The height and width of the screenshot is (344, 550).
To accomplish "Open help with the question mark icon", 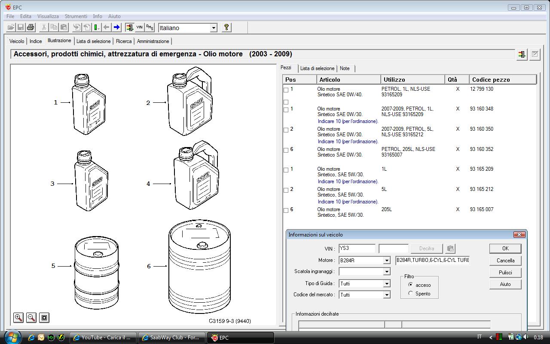I will tap(226, 28).
